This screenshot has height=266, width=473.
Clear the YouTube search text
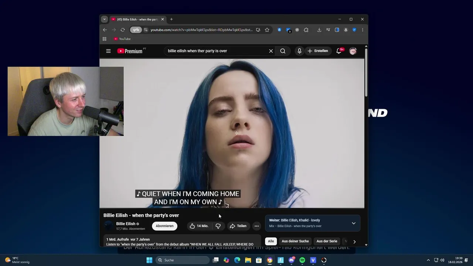point(271,51)
